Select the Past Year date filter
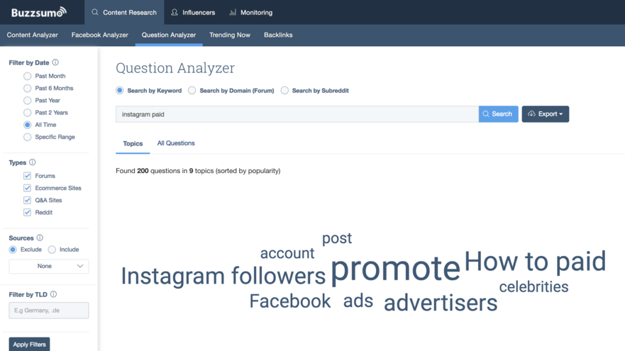Screen dimensions: 625x351 (27, 101)
